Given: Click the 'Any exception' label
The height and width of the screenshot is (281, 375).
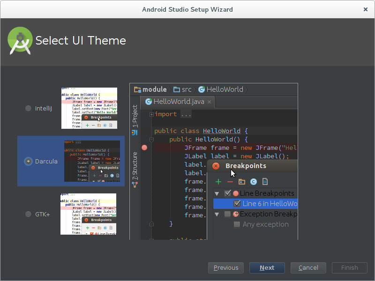Looking at the screenshot, I should point(265,225).
